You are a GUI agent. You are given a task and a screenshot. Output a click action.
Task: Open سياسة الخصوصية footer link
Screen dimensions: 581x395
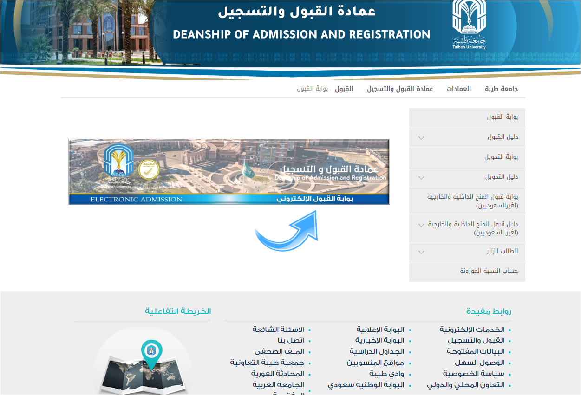click(474, 374)
